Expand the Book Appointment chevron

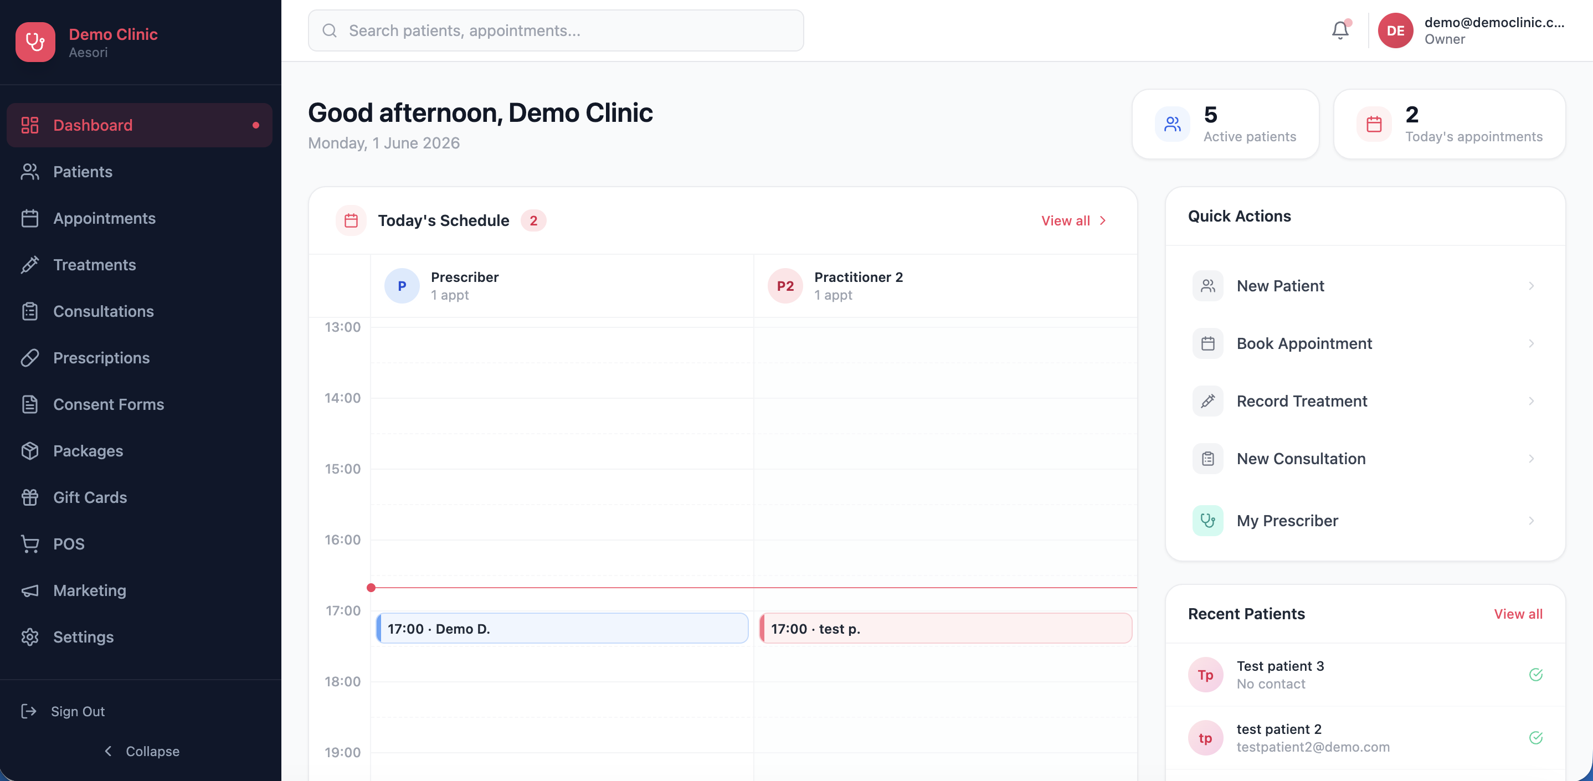(x=1531, y=343)
